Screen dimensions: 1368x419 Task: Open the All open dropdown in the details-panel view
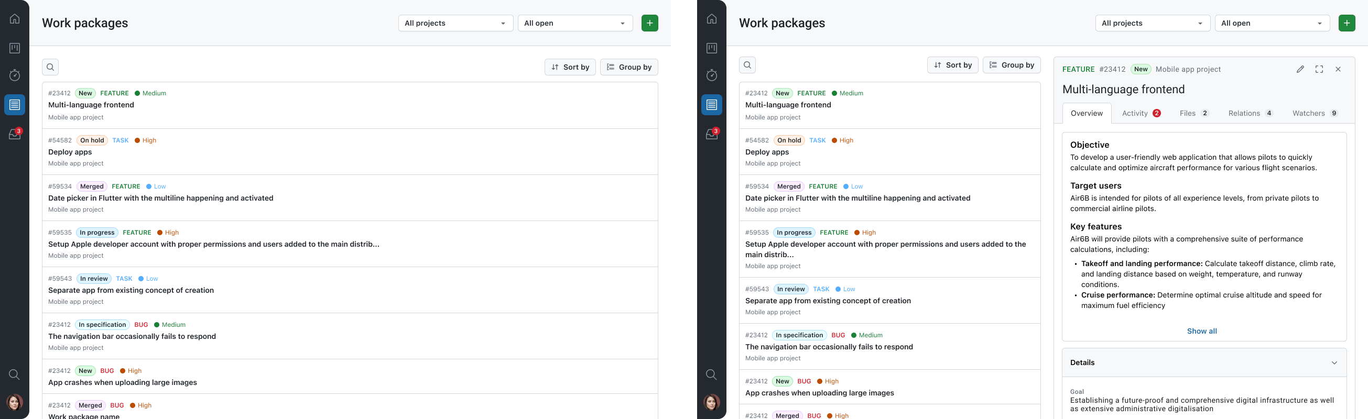pos(1273,23)
